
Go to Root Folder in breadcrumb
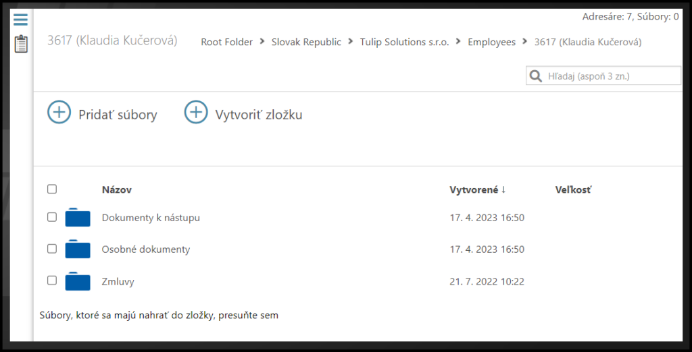(x=226, y=42)
